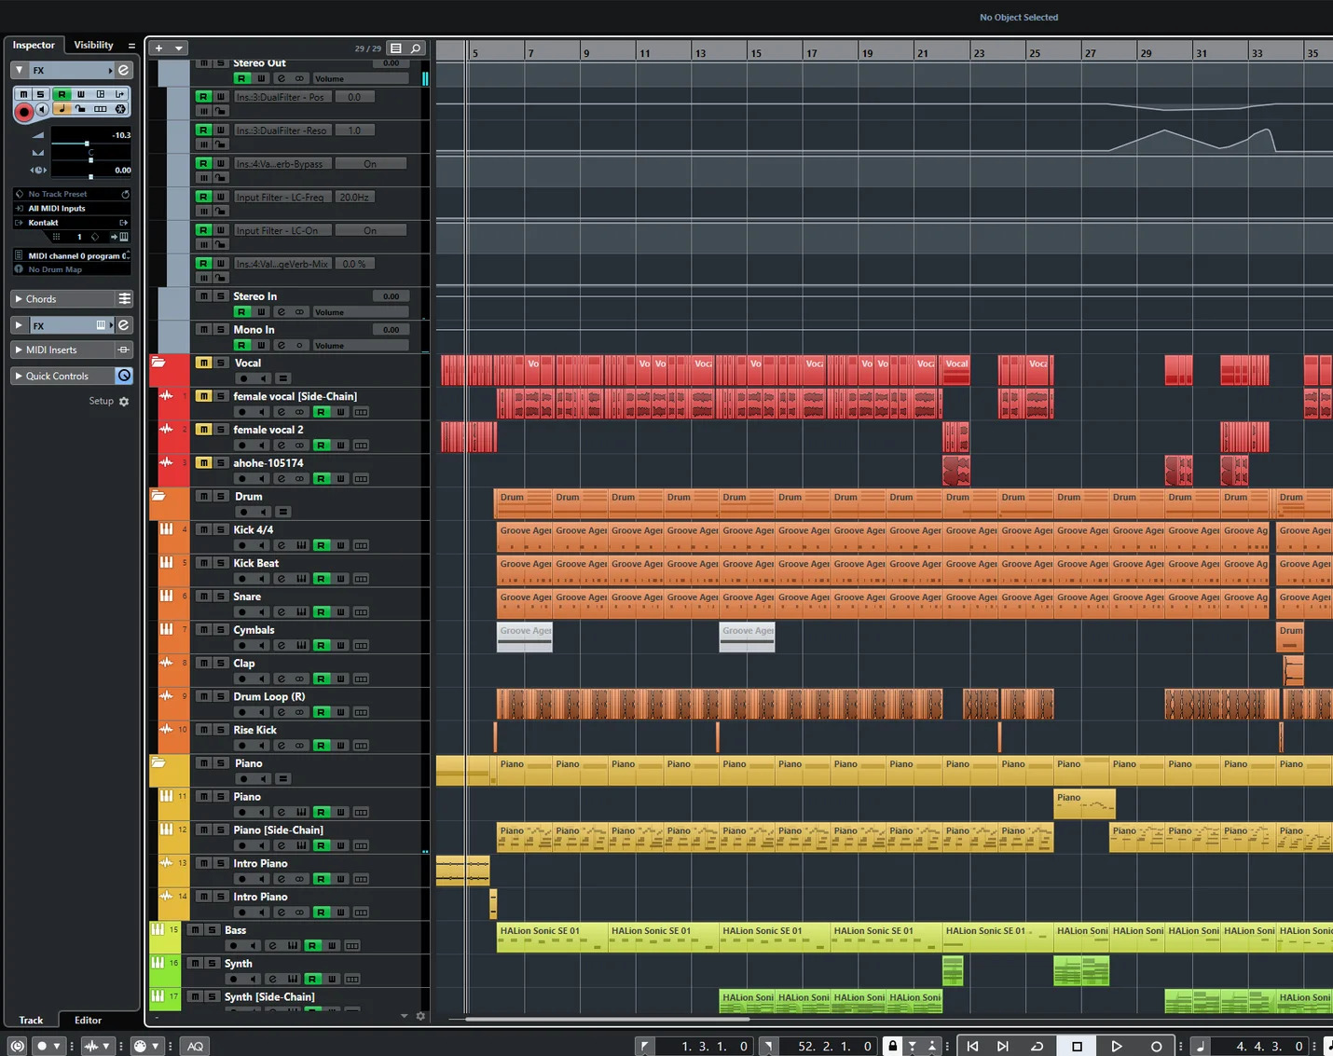The image size is (1333, 1056).
Task: Open channel settings for female vocal 2
Action: pyautogui.click(x=282, y=446)
